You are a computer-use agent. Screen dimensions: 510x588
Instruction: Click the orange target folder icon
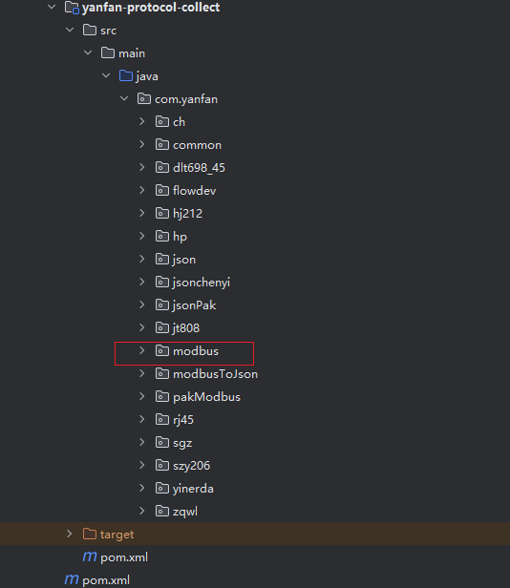coord(90,534)
